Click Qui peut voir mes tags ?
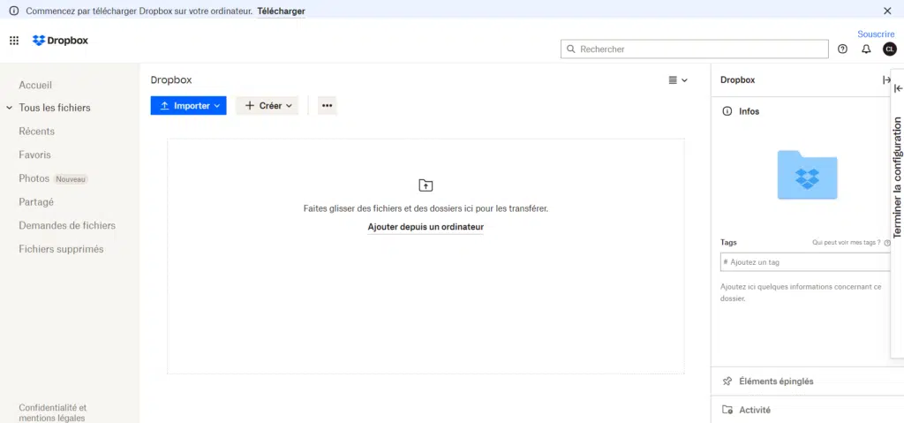This screenshot has height=423, width=904. [847, 243]
